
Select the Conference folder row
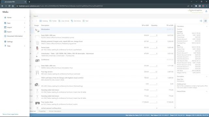(102, 61)
